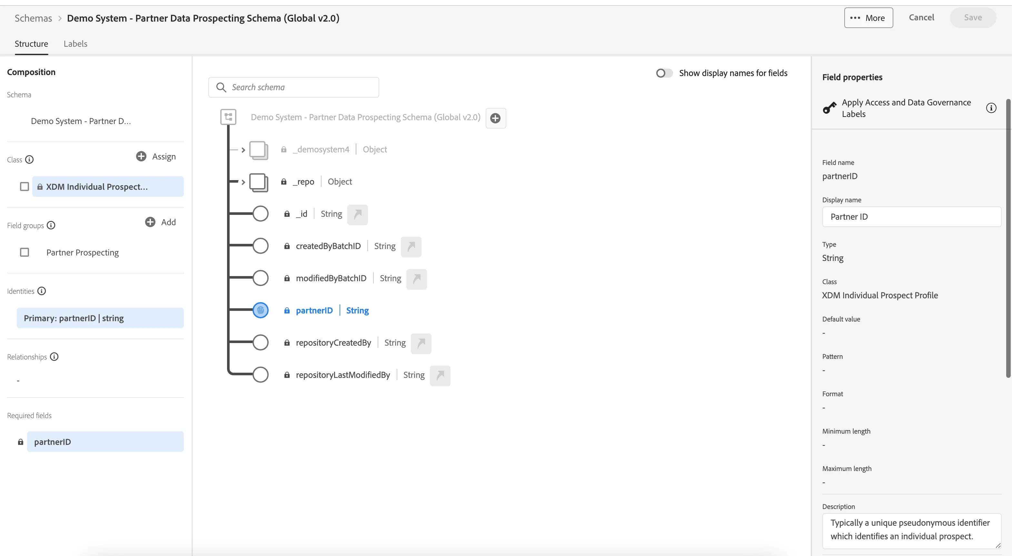Expand the _repo object chevron
Image resolution: width=1012 pixels, height=556 pixels.
pyautogui.click(x=243, y=182)
